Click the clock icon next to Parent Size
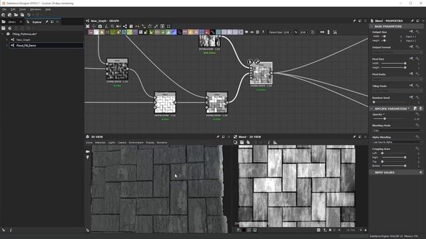 point(313,33)
